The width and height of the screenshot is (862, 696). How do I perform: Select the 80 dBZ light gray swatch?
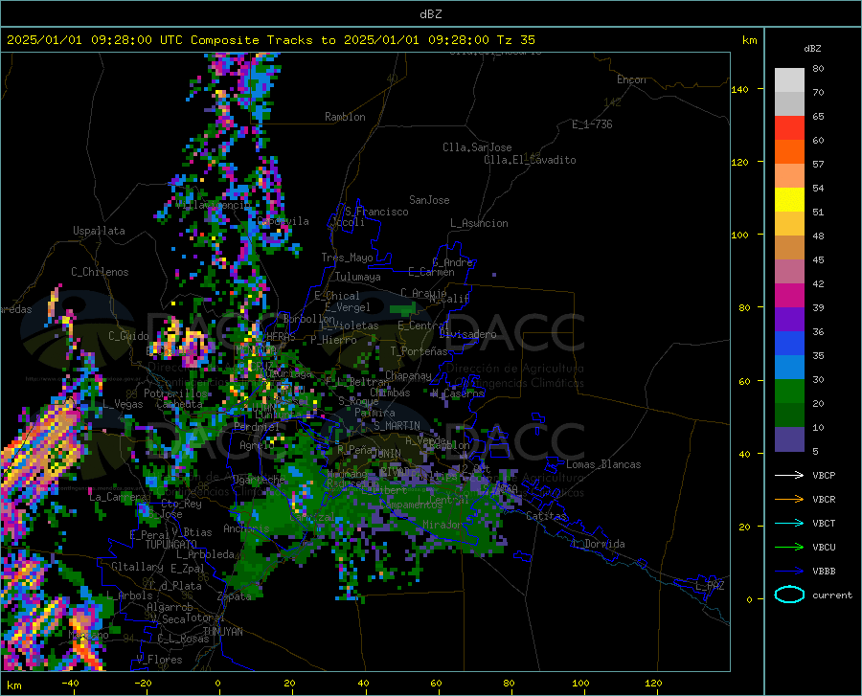(789, 79)
